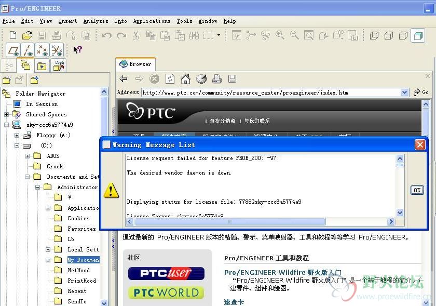Open the Address bar dropdown arrow

pos(404,92)
